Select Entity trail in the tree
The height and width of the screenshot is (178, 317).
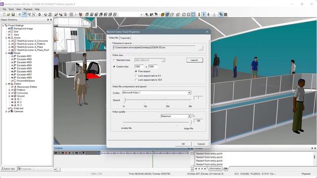[x=19, y=108]
